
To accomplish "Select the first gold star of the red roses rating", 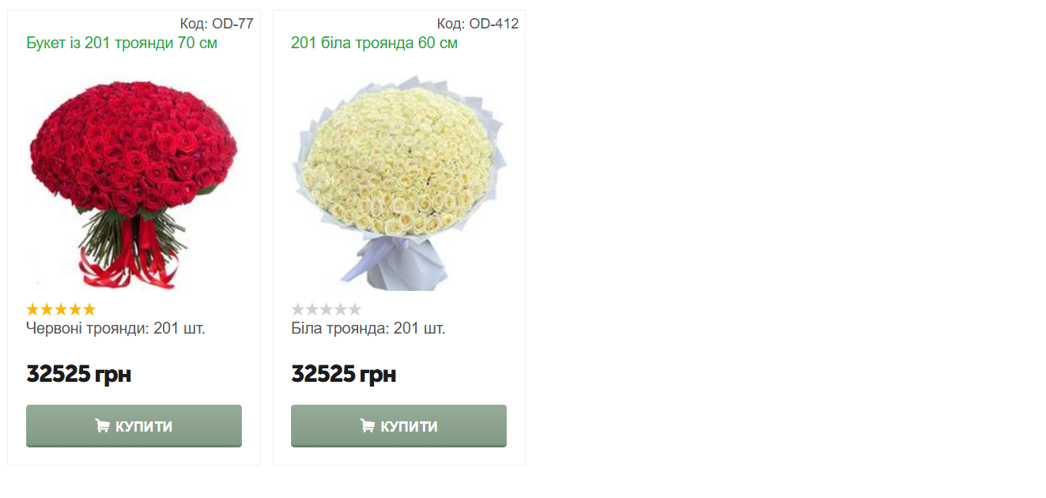I will 33,309.
